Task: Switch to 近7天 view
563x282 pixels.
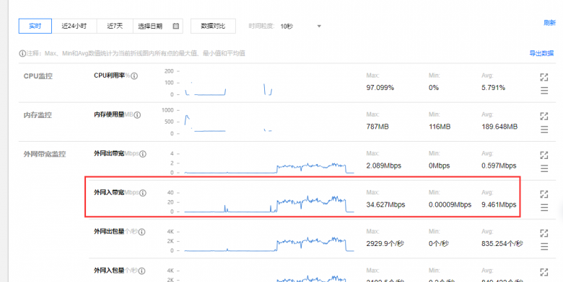Action: pos(115,26)
